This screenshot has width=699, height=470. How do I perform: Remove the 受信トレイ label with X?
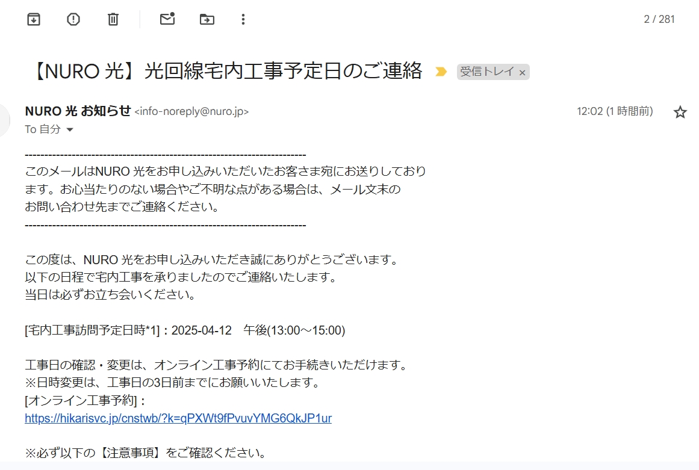click(x=522, y=73)
